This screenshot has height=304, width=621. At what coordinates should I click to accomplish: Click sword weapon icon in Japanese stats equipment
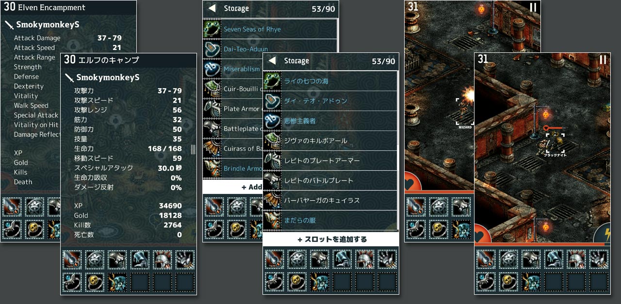(x=71, y=259)
